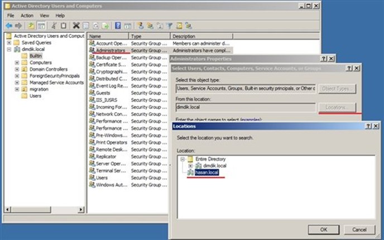Select the Builtin folder in tree
Screen dimensions: 384x240
point(36,56)
